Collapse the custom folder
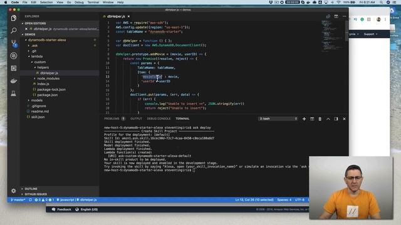 click(x=39, y=62)
